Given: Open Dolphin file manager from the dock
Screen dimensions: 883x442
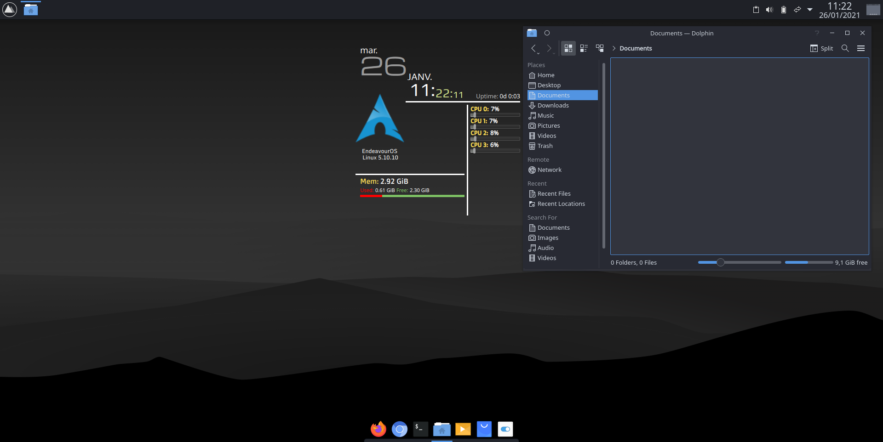Looking at the screenshot, I should [442, 429].
